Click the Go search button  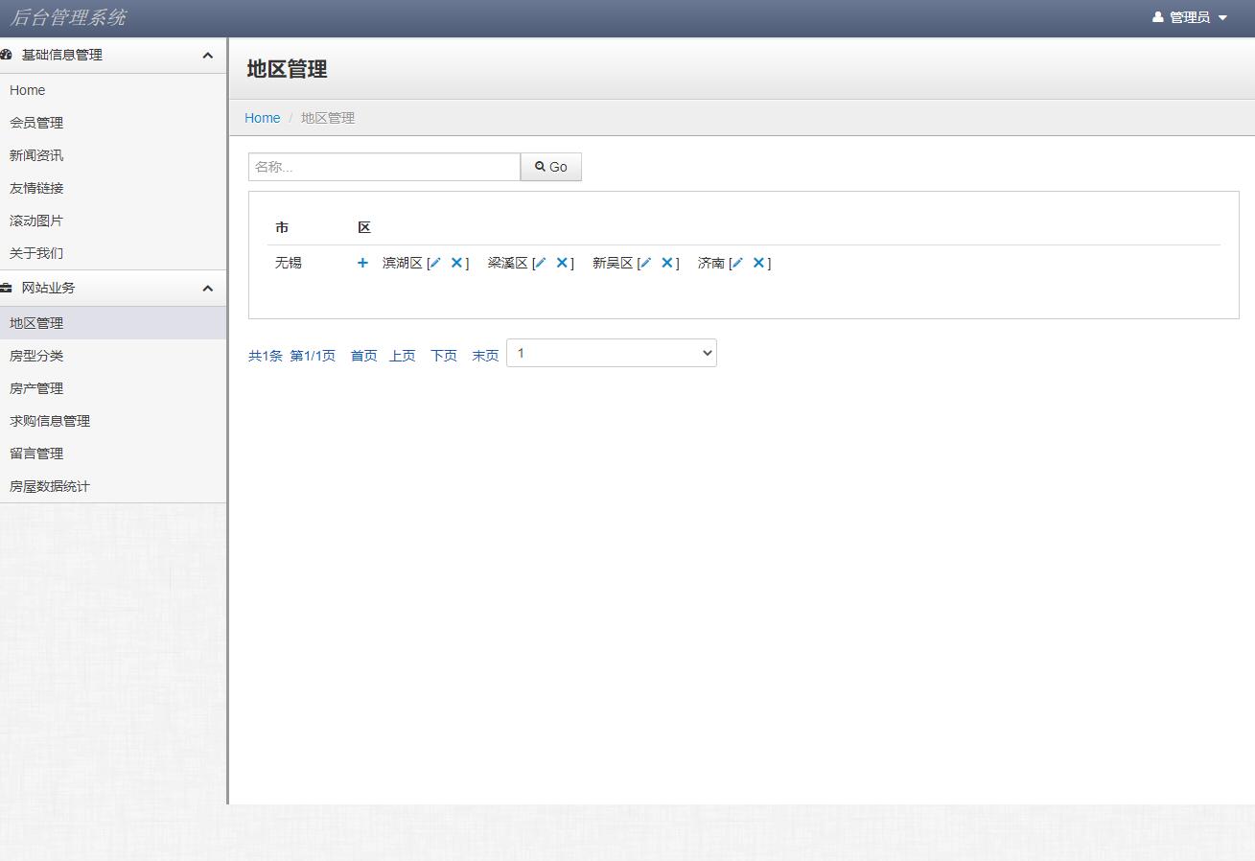coord(551,166)
